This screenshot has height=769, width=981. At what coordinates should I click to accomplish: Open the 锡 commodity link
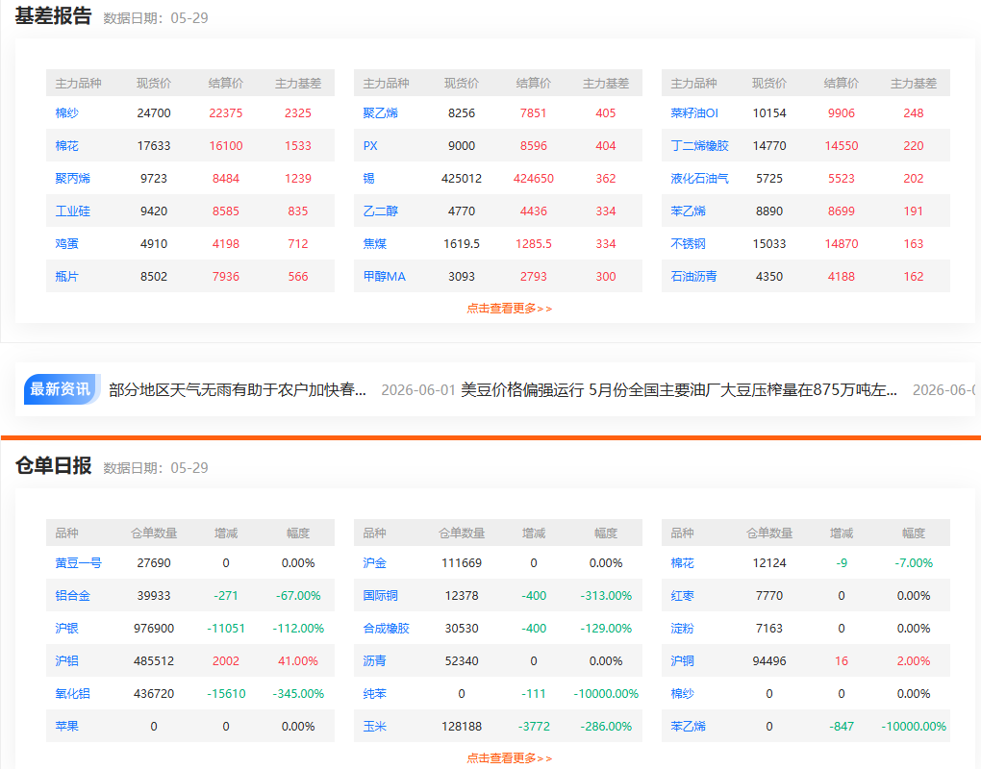tap(369, 178)
